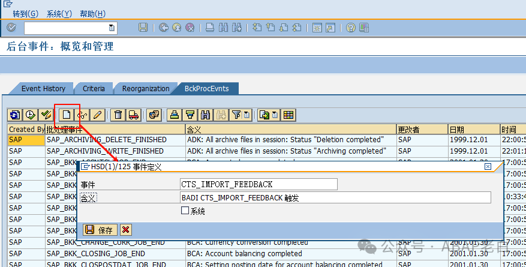
Task: Sort descending icon in the list toolbar
Action: point(190,115)
